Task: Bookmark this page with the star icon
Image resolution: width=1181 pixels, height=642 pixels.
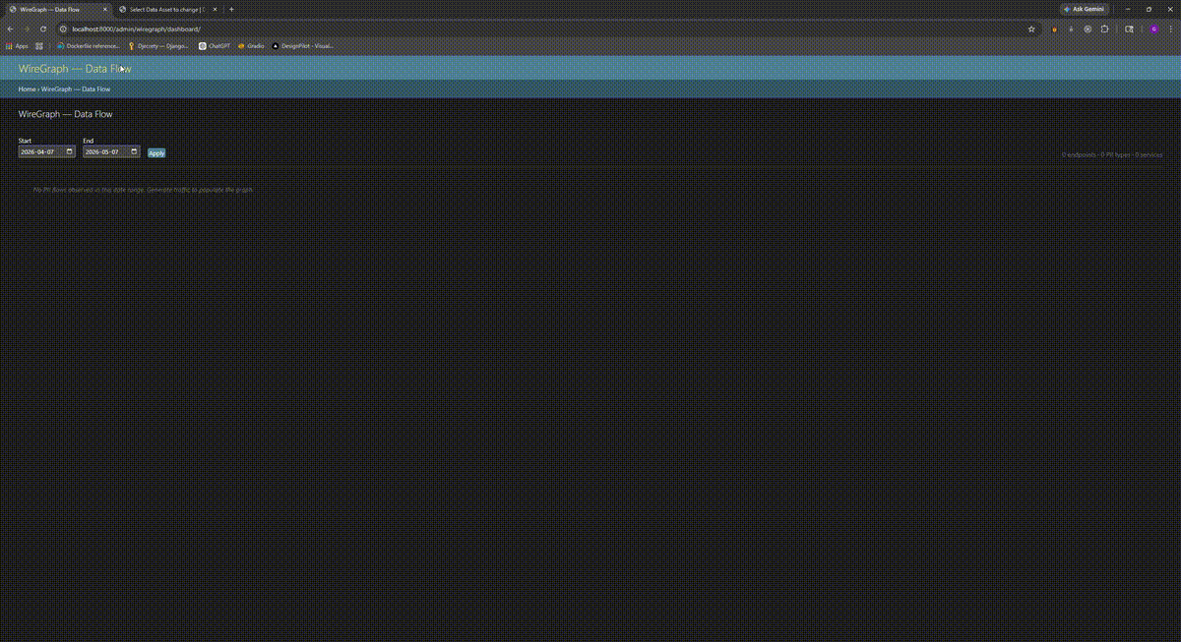Action: pyautogui.click(x=1031, y=29)
